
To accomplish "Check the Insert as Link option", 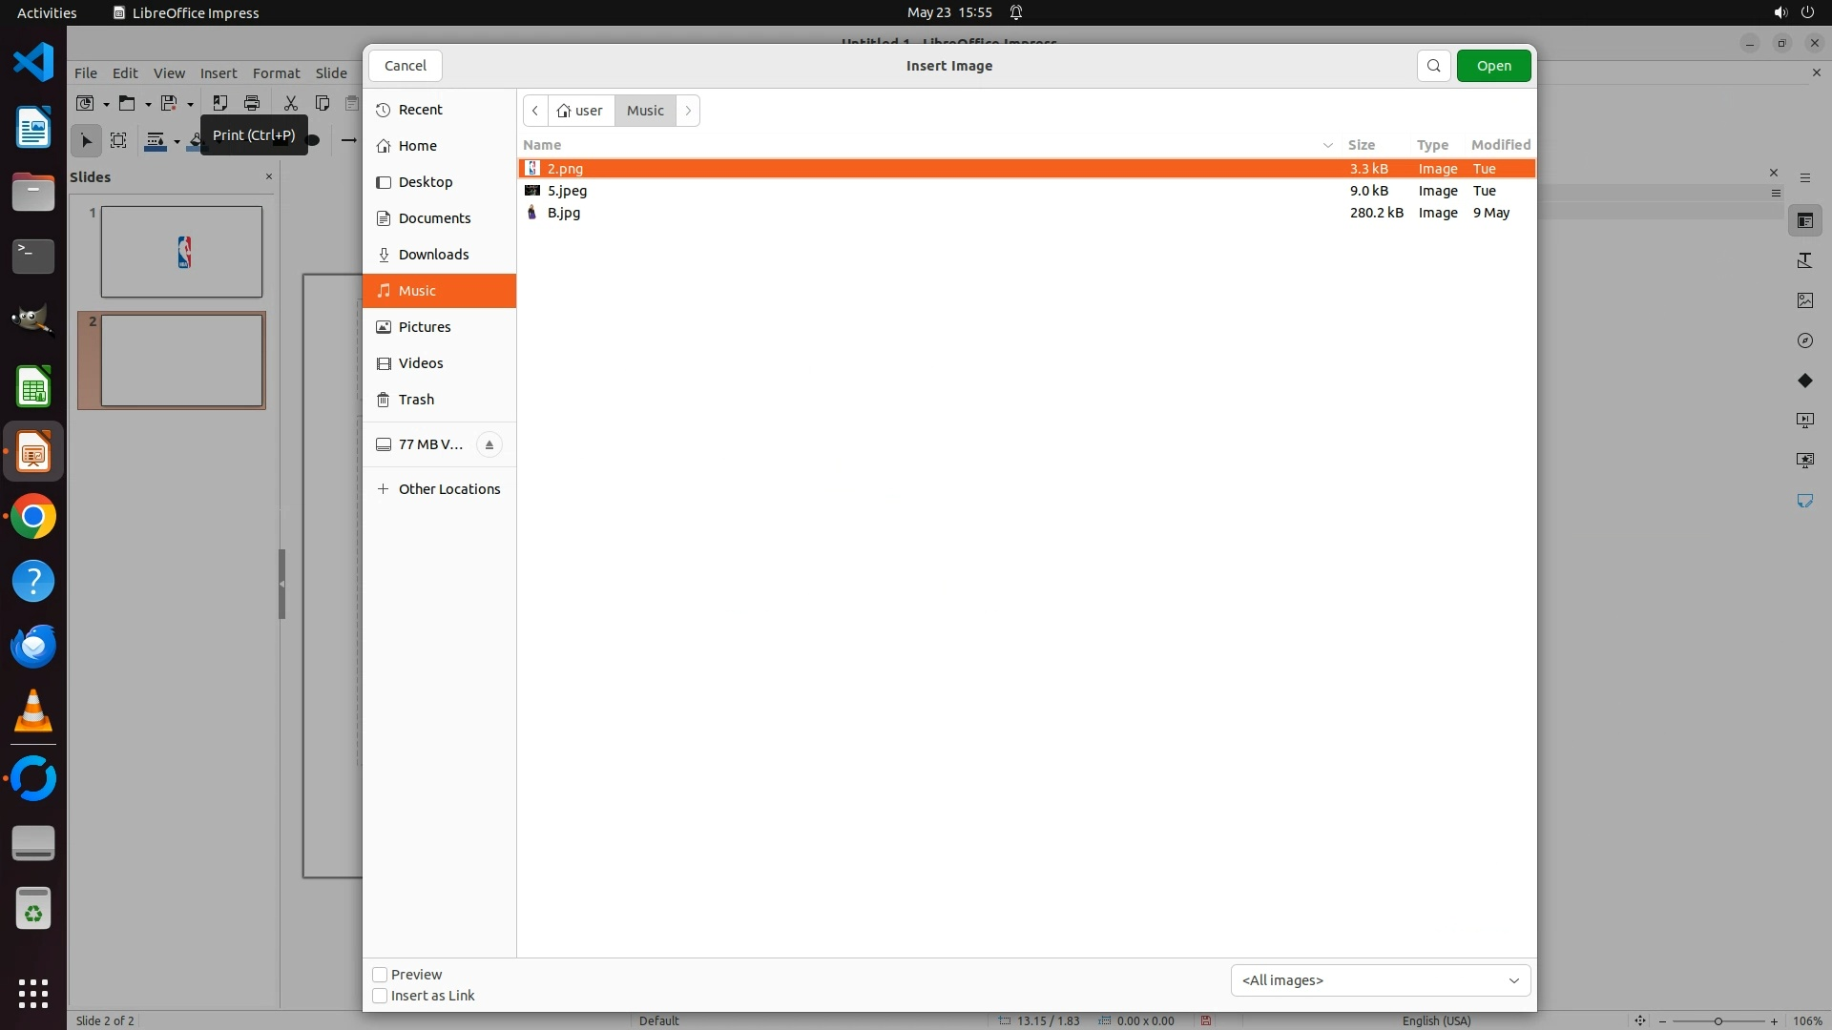I will click(380, 996).
